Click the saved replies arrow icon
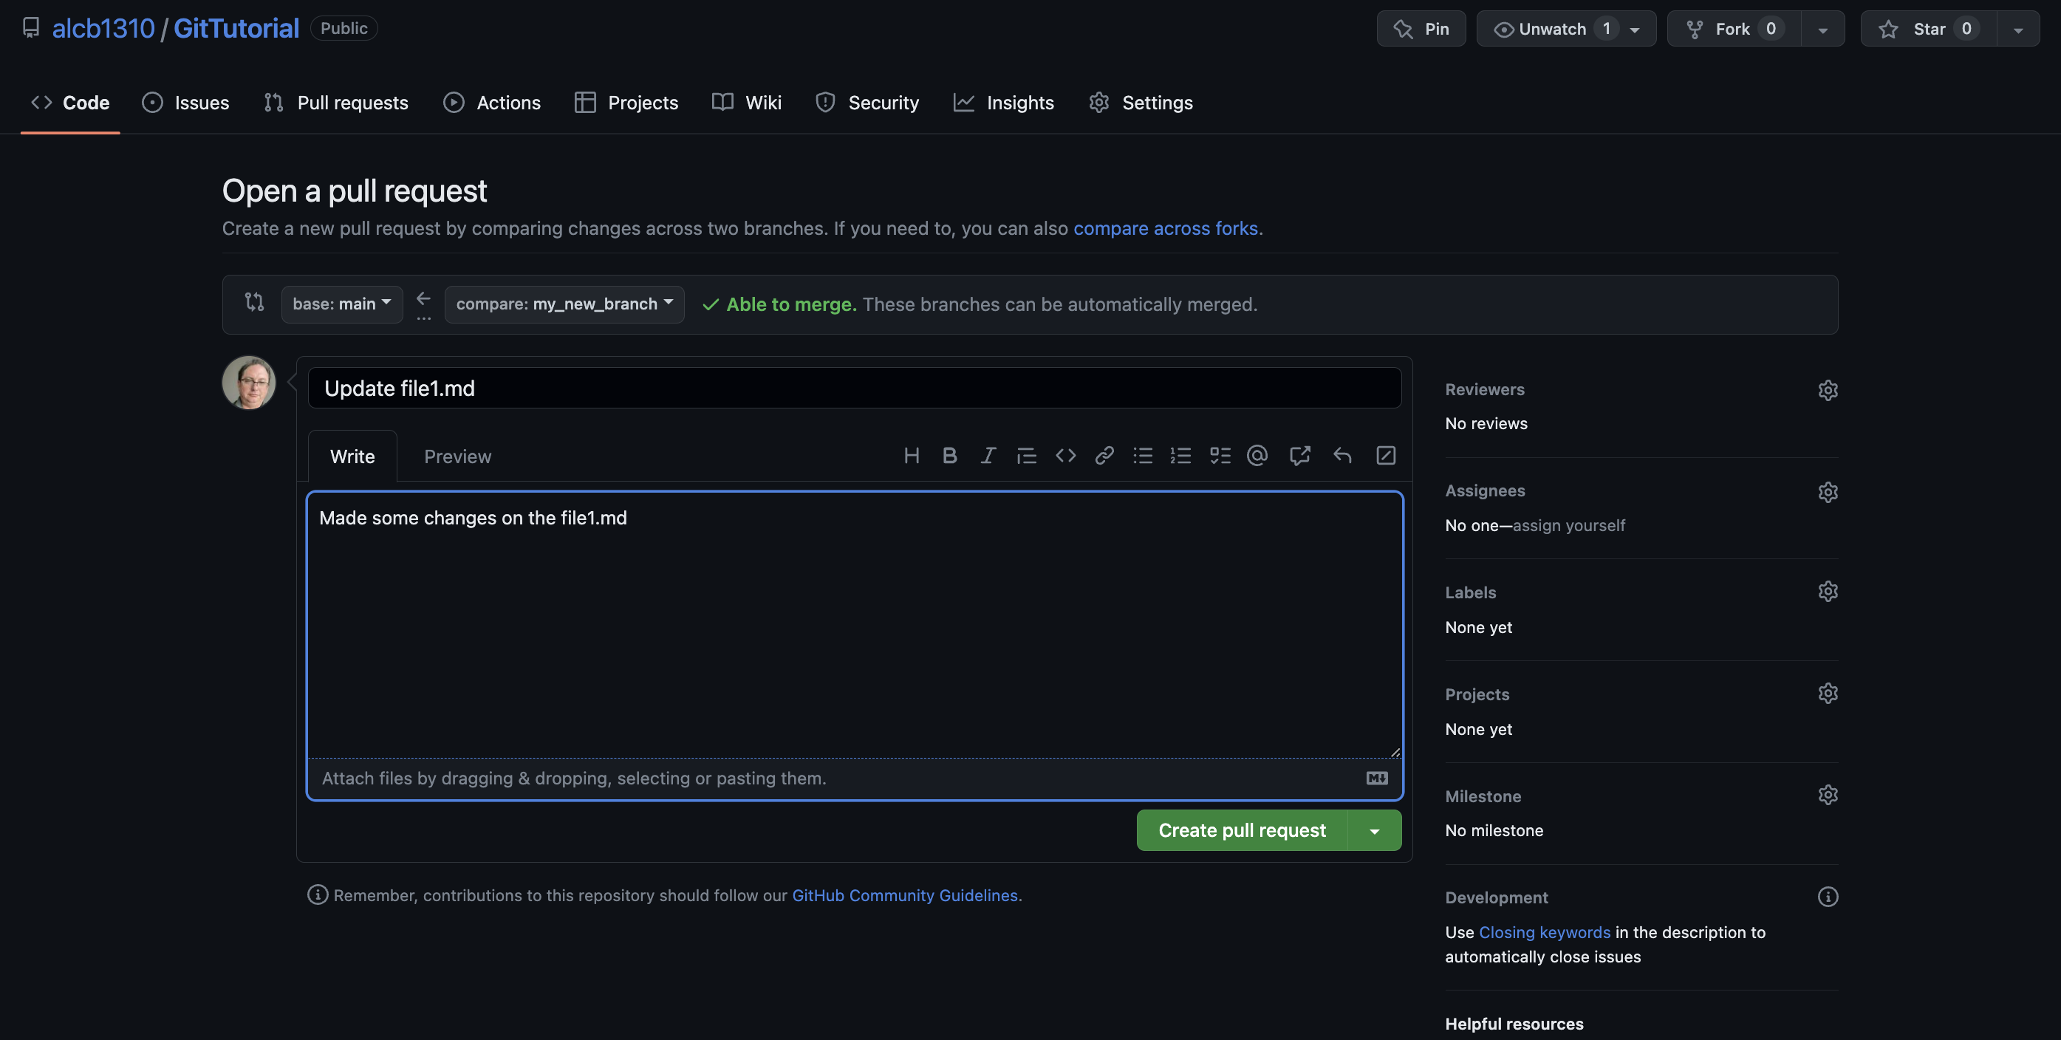Image resolution: width=2061 pixels, height=1040 pixels. 1341,456
